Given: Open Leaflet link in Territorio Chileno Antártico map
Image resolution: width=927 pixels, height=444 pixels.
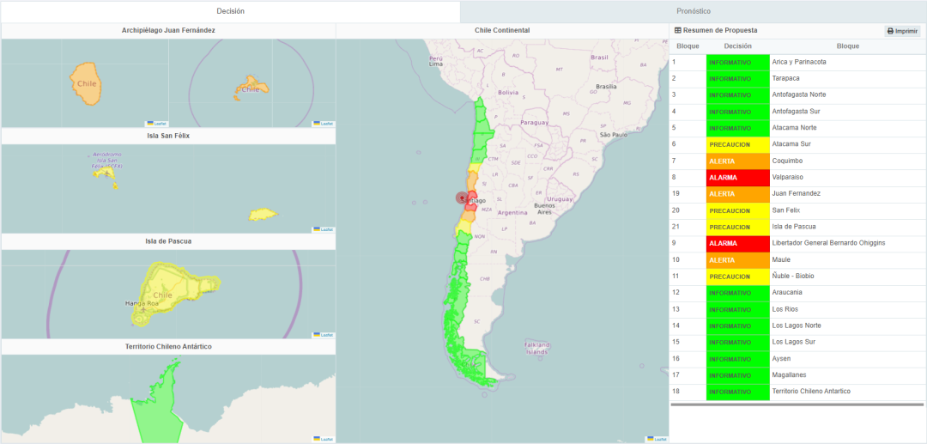Looking at the screenshot, I should 324,439.
